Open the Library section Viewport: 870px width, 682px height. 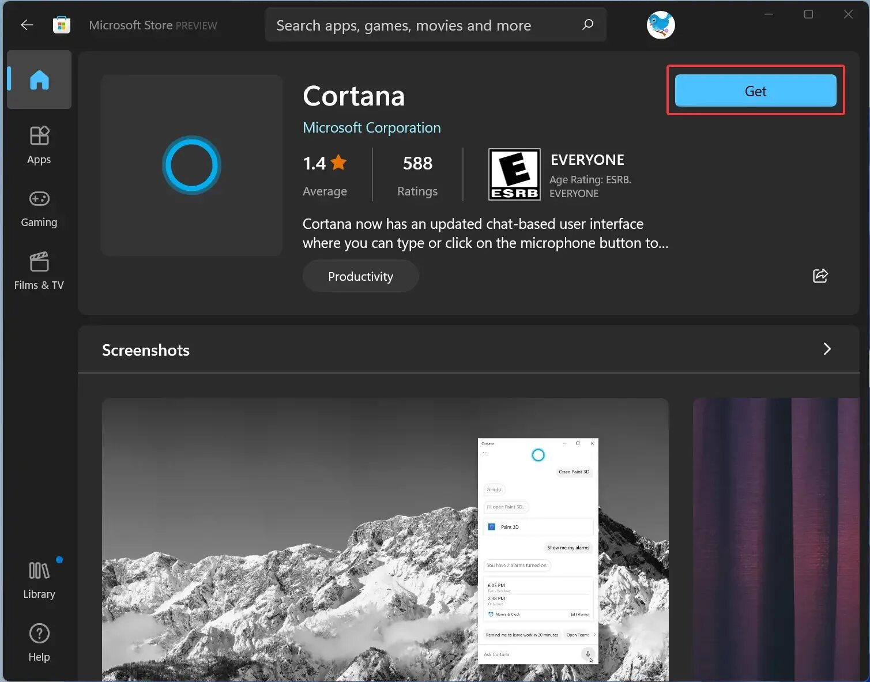(39, 581)
